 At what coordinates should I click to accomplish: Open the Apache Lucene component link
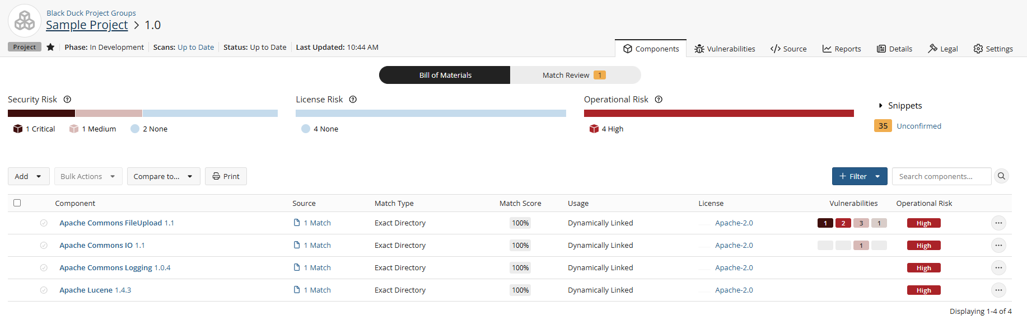coord(86,290)
